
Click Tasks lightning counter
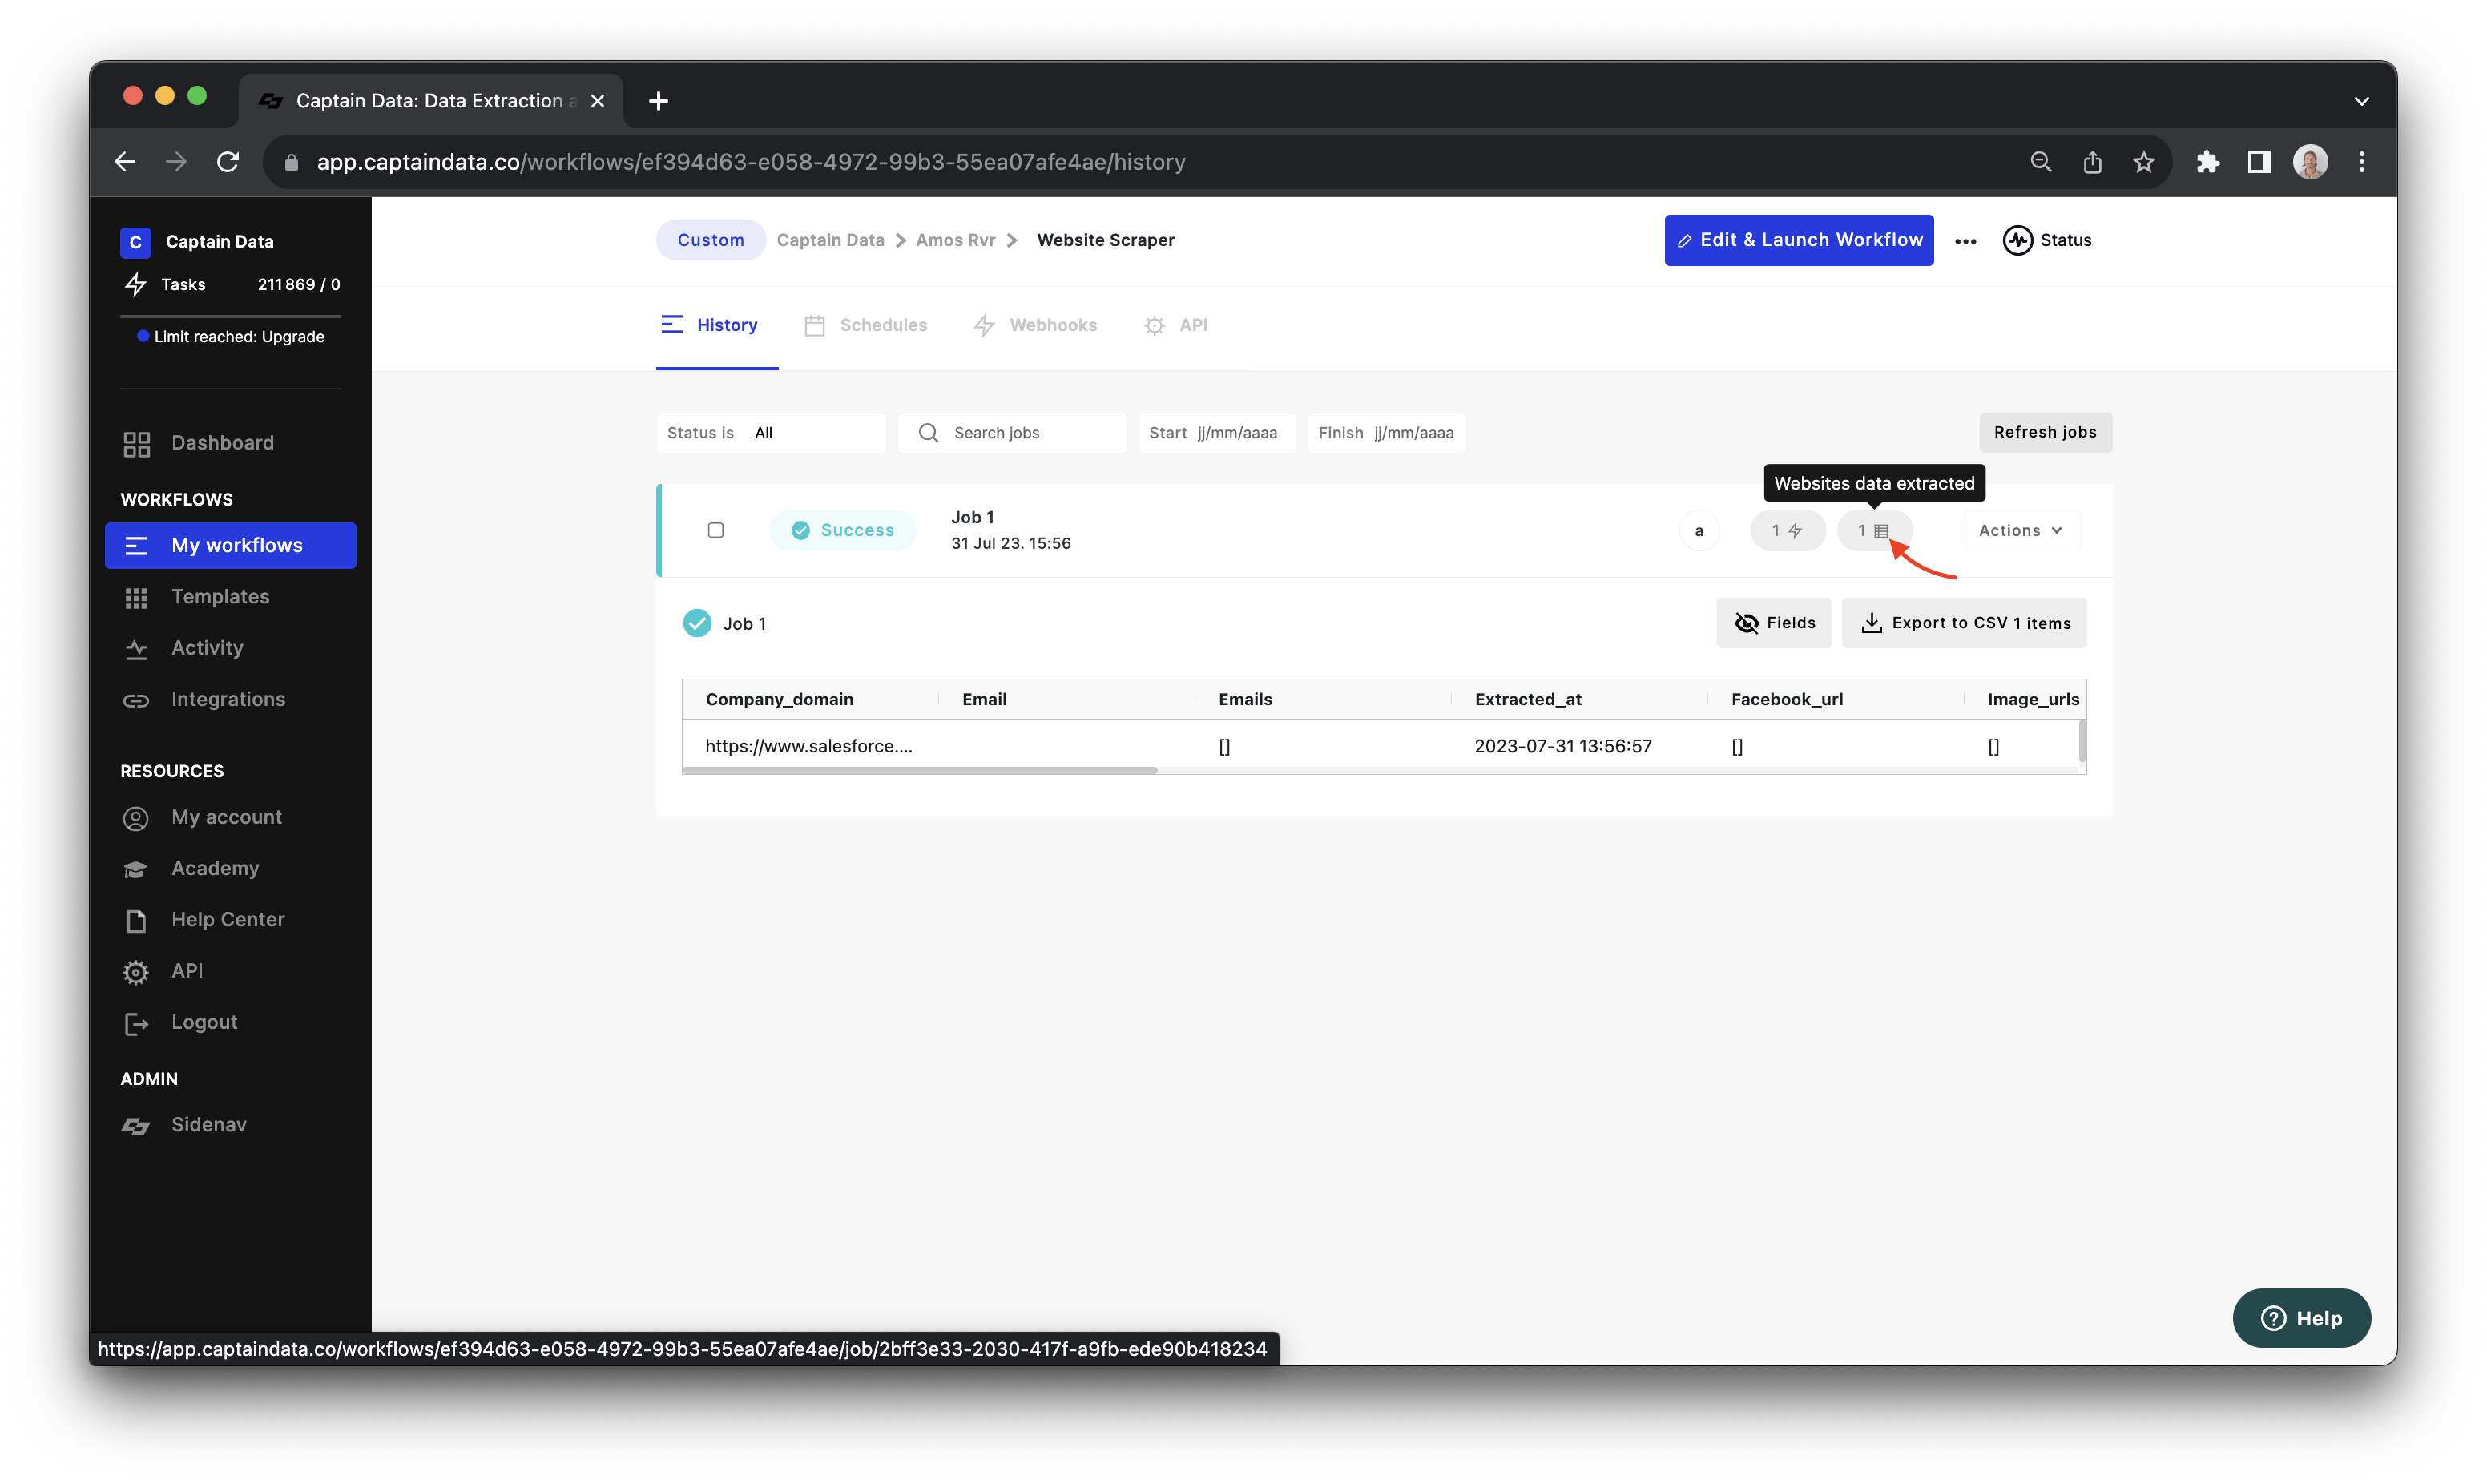(231, 285)
